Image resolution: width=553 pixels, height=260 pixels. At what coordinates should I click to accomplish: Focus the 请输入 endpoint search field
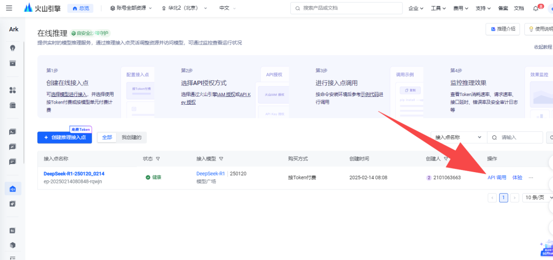point(515,137)
